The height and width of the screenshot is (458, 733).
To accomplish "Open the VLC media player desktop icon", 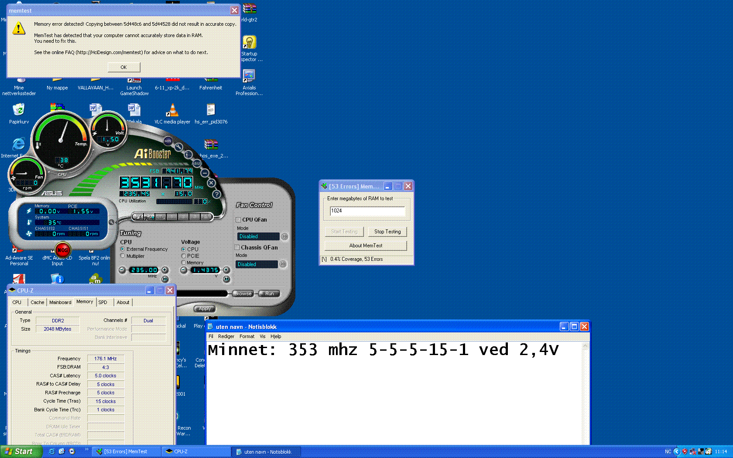I will click(x=172, y=113).
